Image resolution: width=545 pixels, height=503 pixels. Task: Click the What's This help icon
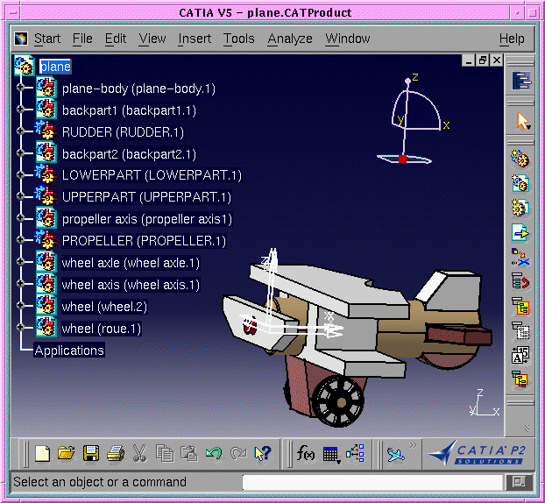(262, 453)
